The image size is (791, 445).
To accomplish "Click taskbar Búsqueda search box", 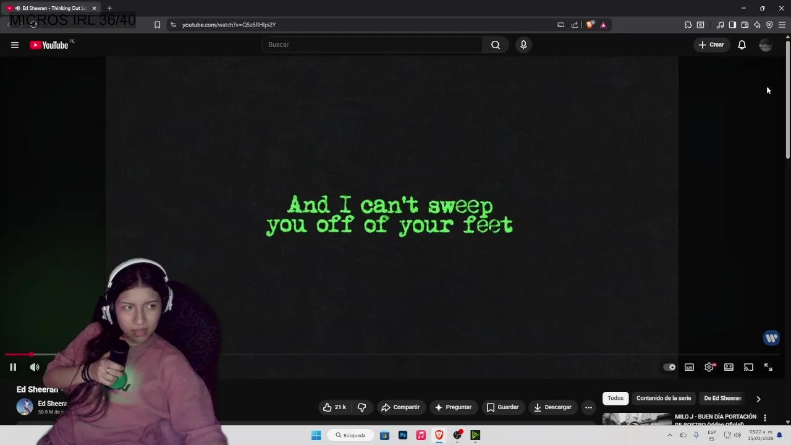I will tap(350, 435).
